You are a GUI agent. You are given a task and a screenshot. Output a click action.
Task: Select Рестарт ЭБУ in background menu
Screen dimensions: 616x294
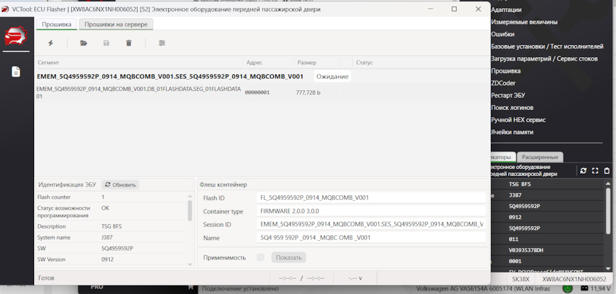click(508, 95)
